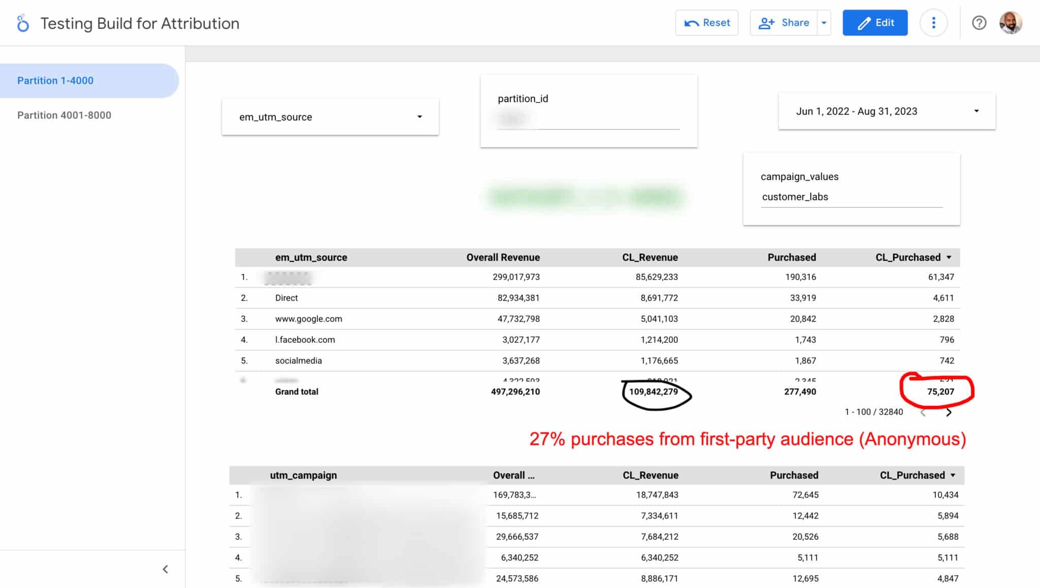Click the Edit button
This screenshot has width=1040, height=588.
tap(875, 22)
